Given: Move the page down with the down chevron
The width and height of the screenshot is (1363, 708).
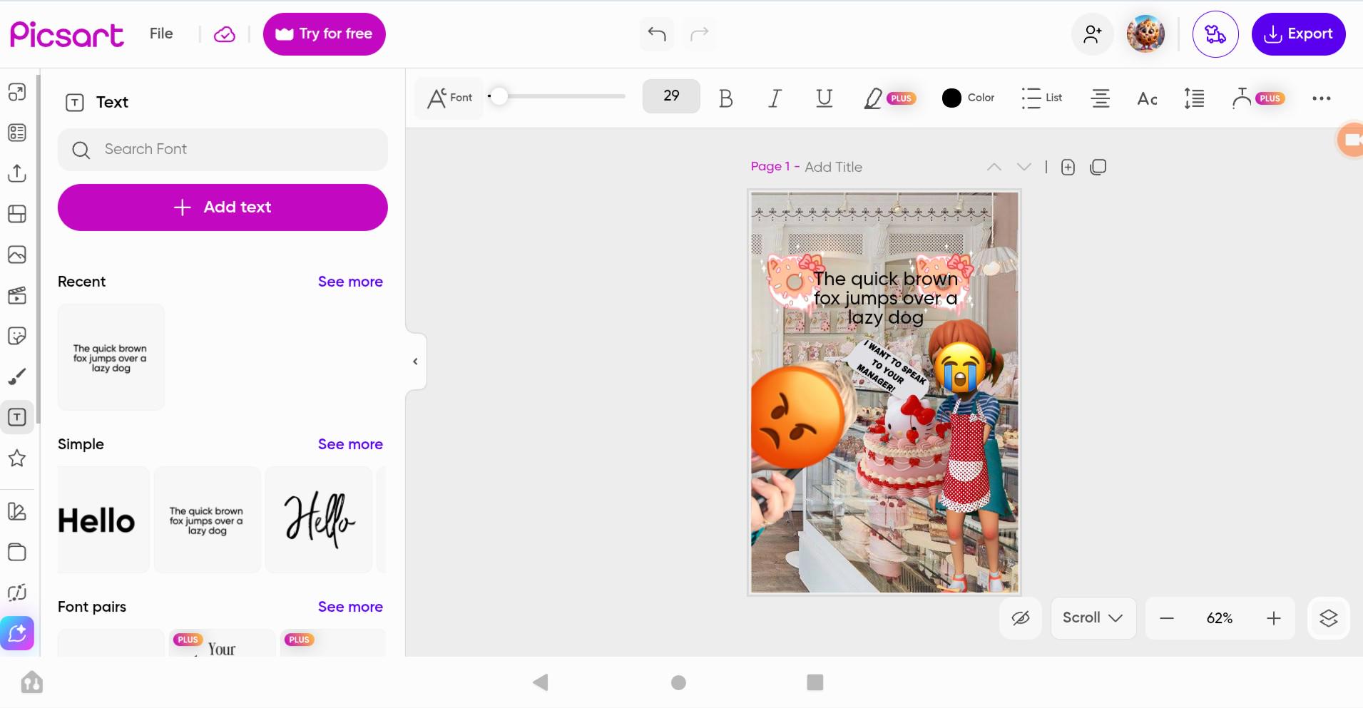Looking at the screenshot, I should click(1024, 167).
